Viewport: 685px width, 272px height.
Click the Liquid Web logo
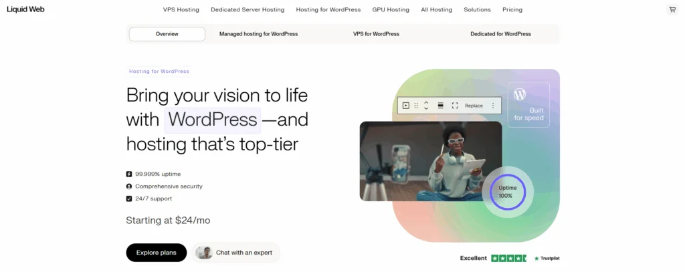click(x=25, y=9)
